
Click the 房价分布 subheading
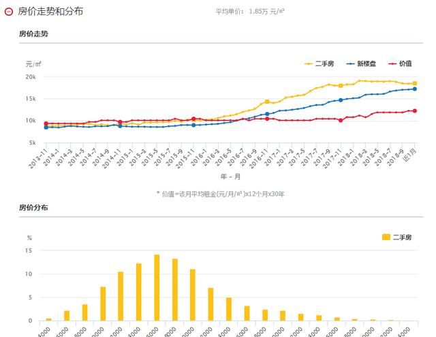[x=33, y=207]
